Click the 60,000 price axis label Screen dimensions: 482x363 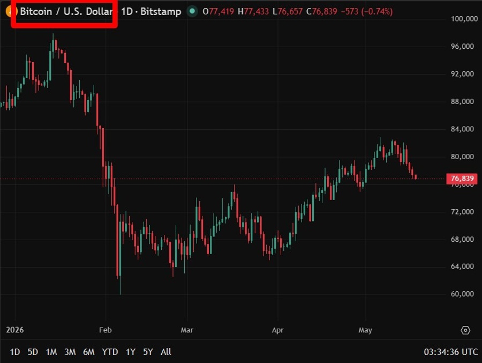(462, 294)
